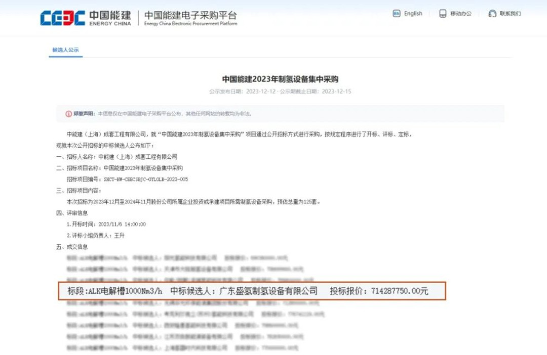Click the En badge next to English

tap(398, 14)
